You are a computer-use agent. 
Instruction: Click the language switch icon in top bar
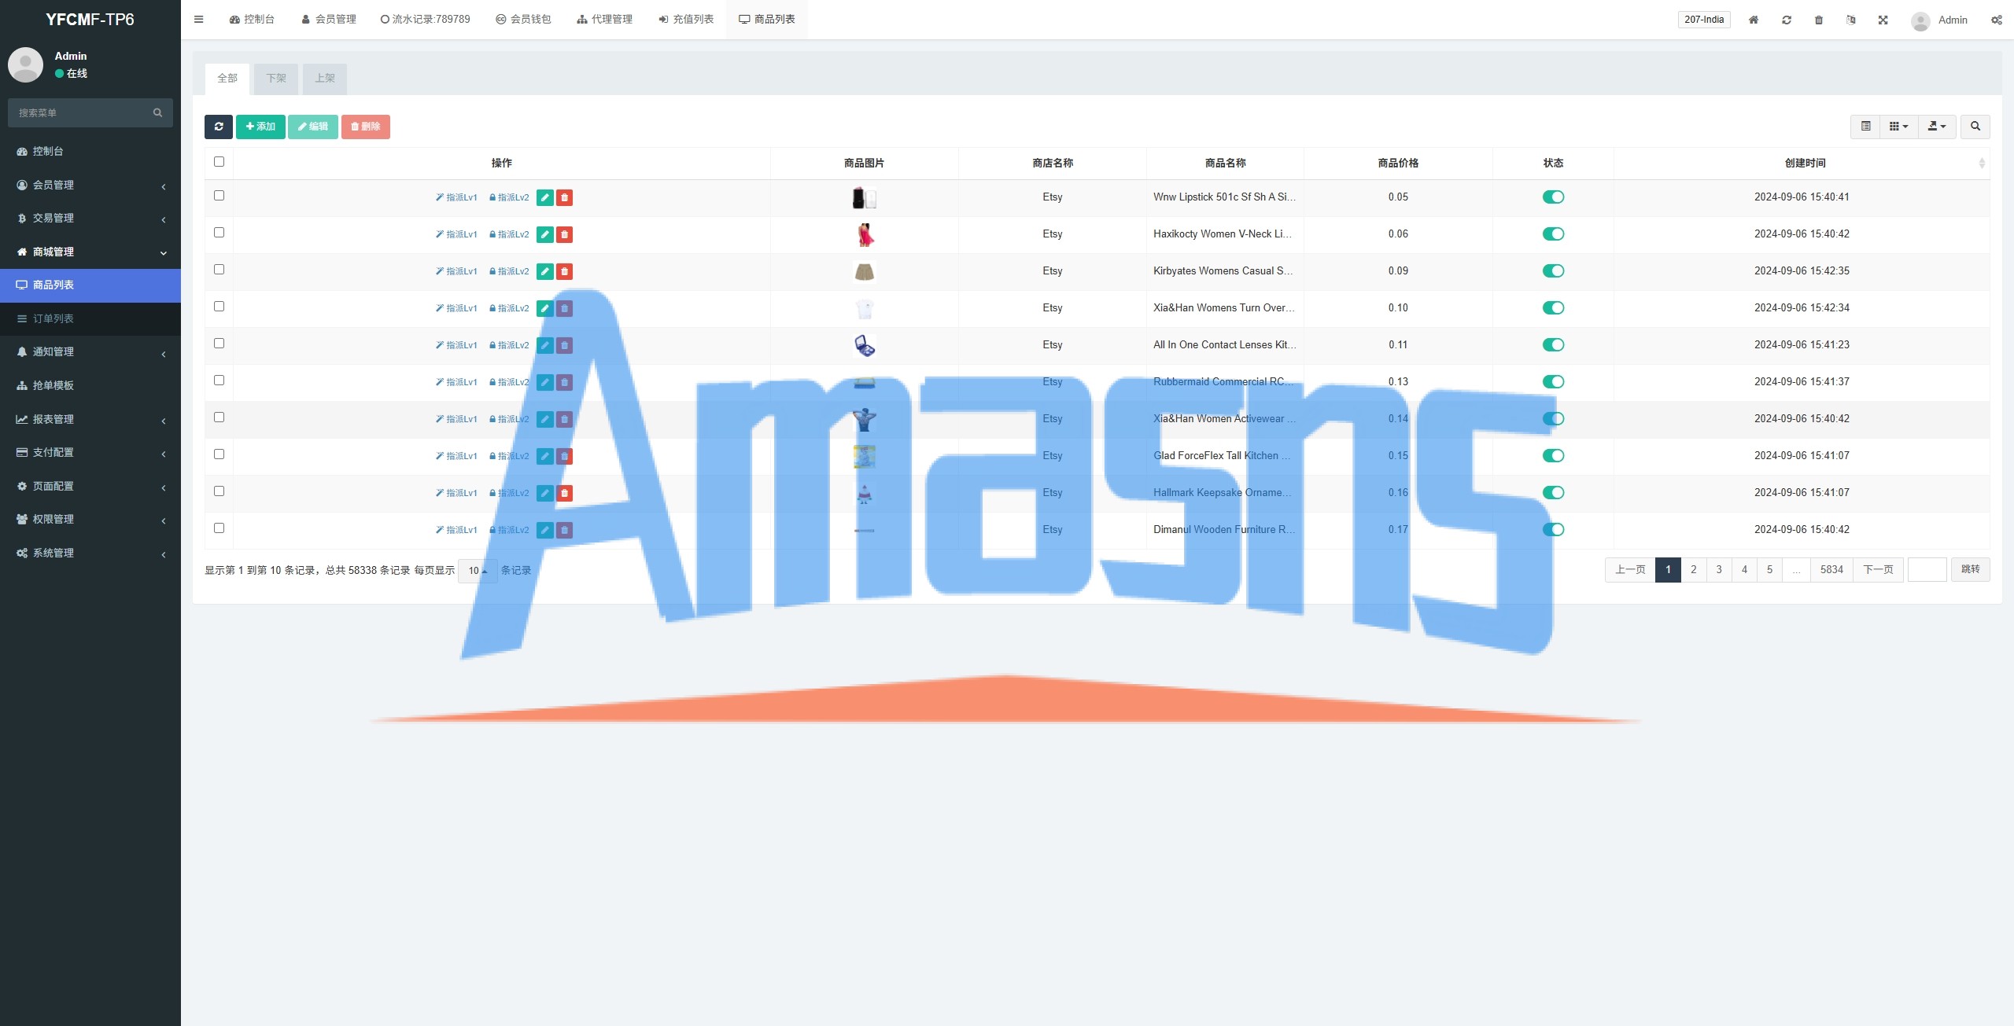[1851, 20]
